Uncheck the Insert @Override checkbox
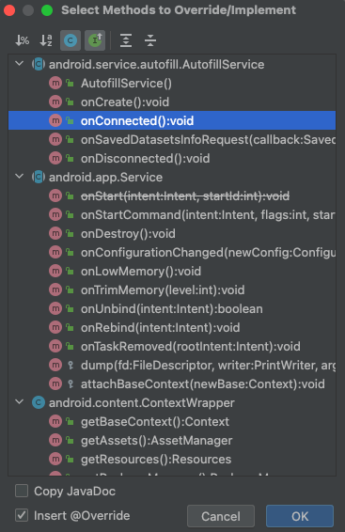Image resolution: width=345 pixels, height=532 pixels. 22,515
